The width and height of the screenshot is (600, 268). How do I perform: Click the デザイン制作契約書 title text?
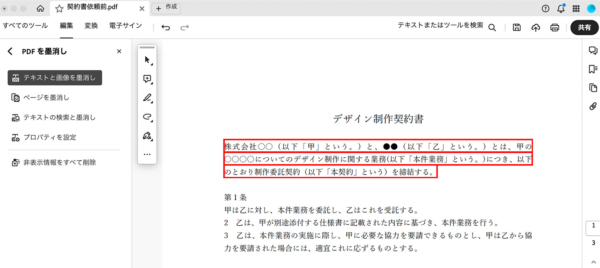378,119
